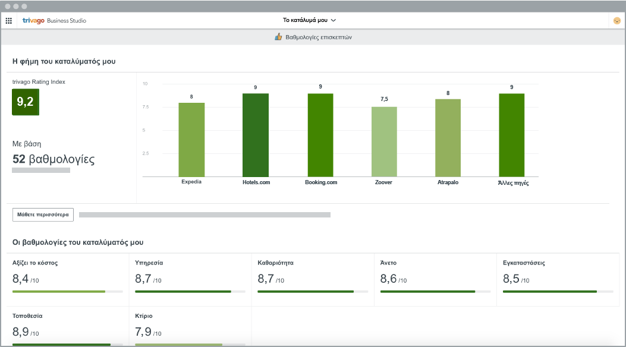Select the Hotels.com bar in the chart
The width and height of the screenshot is (626, 347).
(256, 135)
